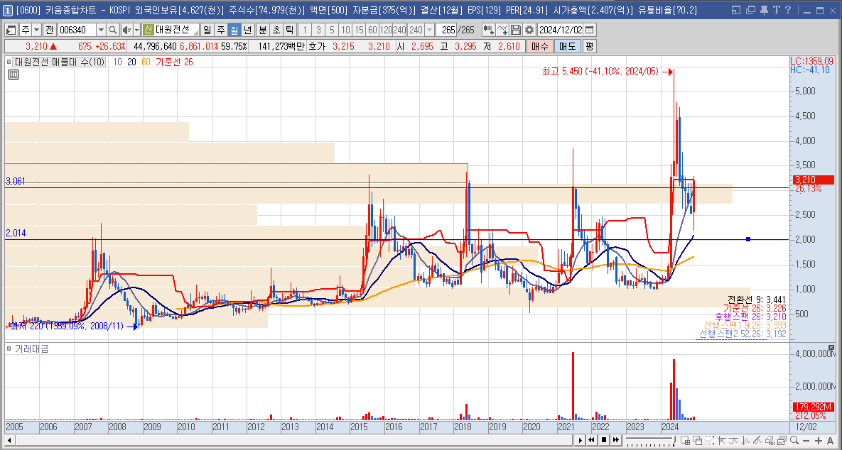Toggle the small square beside 거래대금 label
Viewport: 842px width, 450px height.
click(9, 349)
